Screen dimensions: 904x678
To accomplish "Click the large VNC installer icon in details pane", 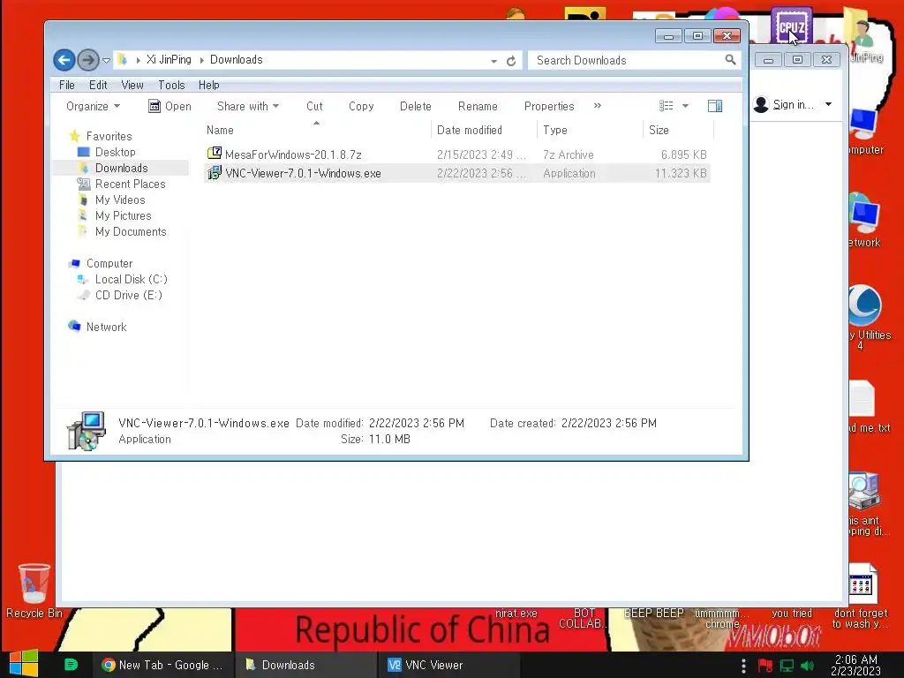I will coord(87,431).
